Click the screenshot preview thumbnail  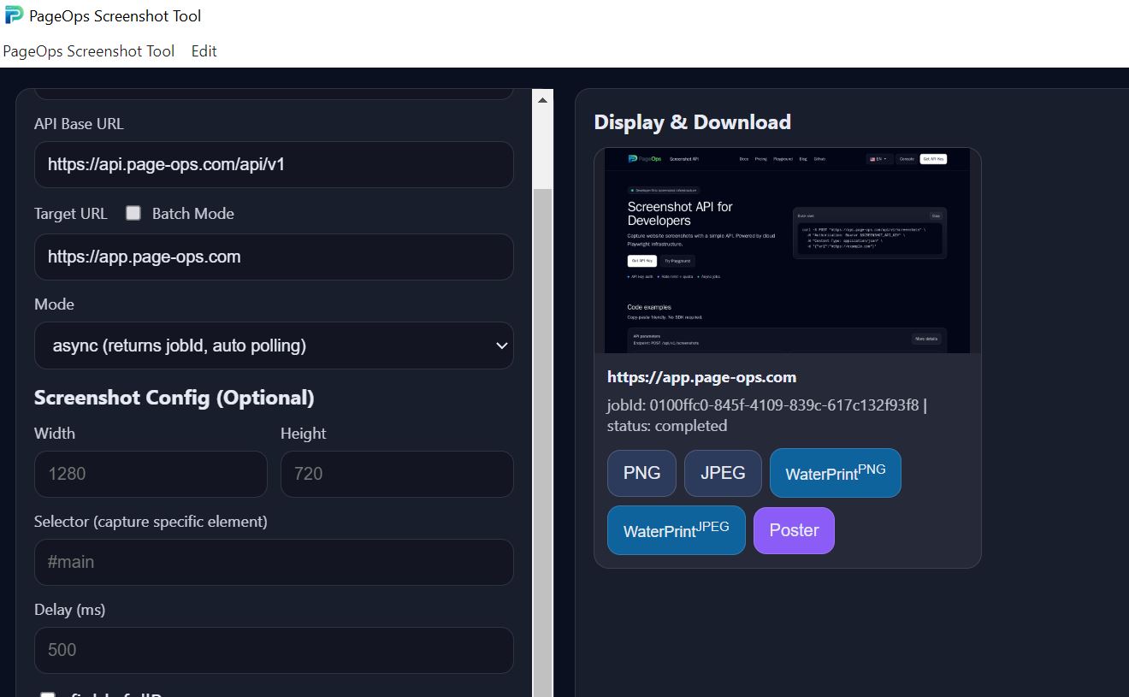click(789, 250)
